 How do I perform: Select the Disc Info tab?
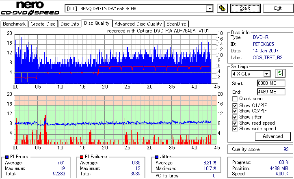pos(69,24)
